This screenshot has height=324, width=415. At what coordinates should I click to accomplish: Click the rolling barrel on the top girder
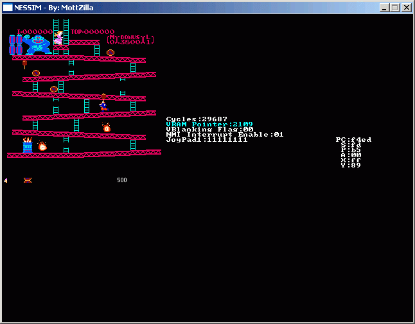pyautogui.click(x=110, y=53)
